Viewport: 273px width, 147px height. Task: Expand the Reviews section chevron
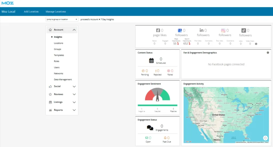(74, 94)
